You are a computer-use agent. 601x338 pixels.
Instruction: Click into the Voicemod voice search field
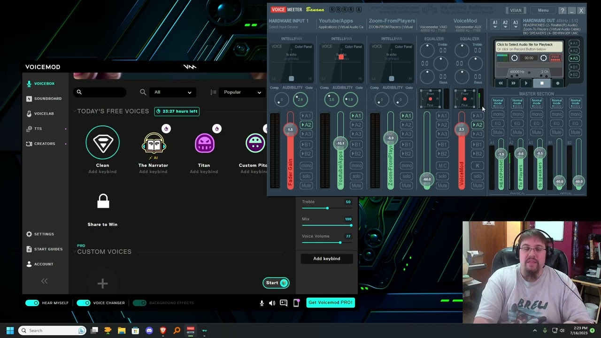(x=100, y=92)
